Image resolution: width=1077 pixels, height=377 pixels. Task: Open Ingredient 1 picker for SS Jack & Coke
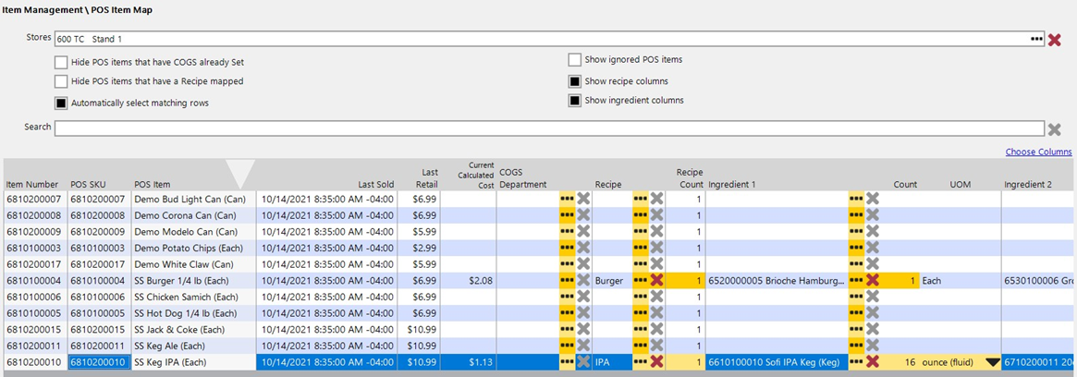856,330
